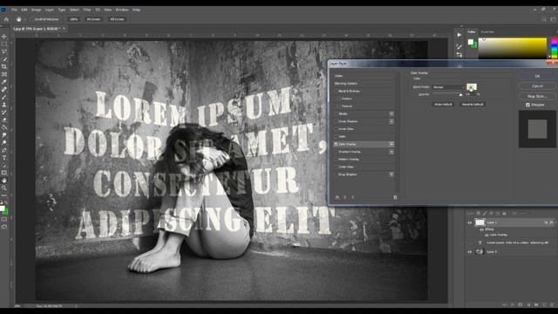The width and height of the screenshot is (558, 314).
Task: Switch to the Swatches tab
Action: [487, 31]
